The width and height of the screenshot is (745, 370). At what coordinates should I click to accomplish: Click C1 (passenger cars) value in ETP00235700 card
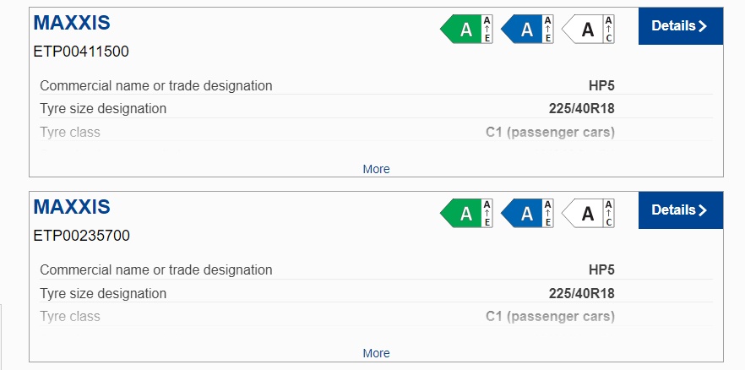point(550,317)
